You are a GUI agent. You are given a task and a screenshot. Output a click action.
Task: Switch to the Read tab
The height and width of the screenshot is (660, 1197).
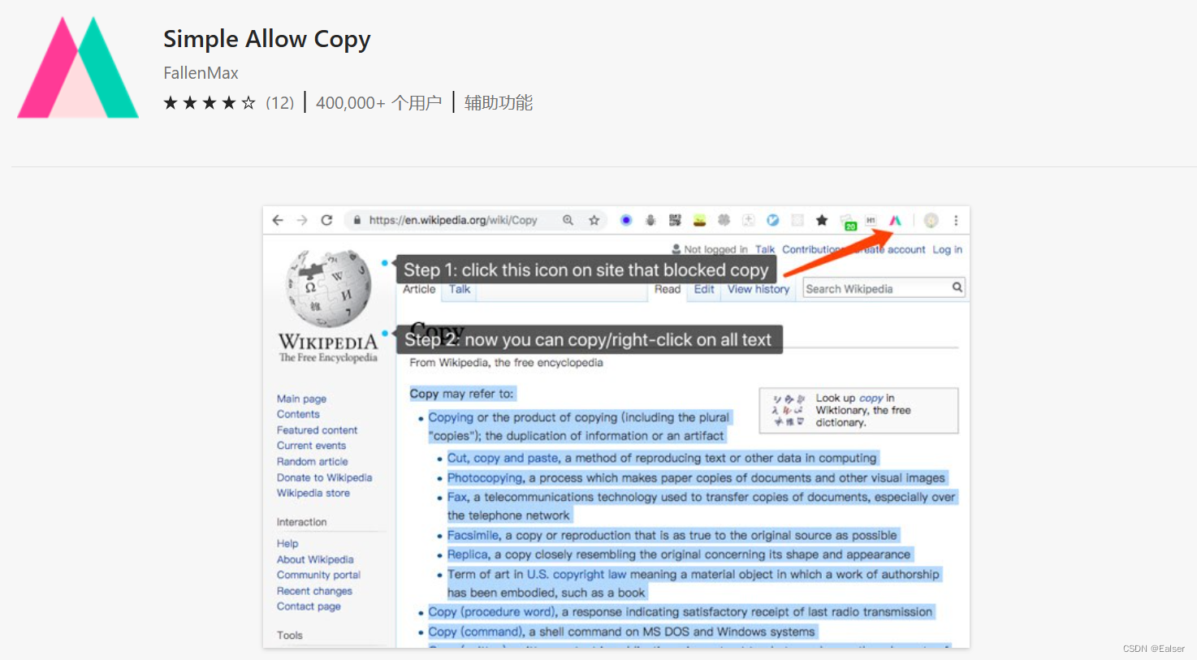tap(668, 290)
